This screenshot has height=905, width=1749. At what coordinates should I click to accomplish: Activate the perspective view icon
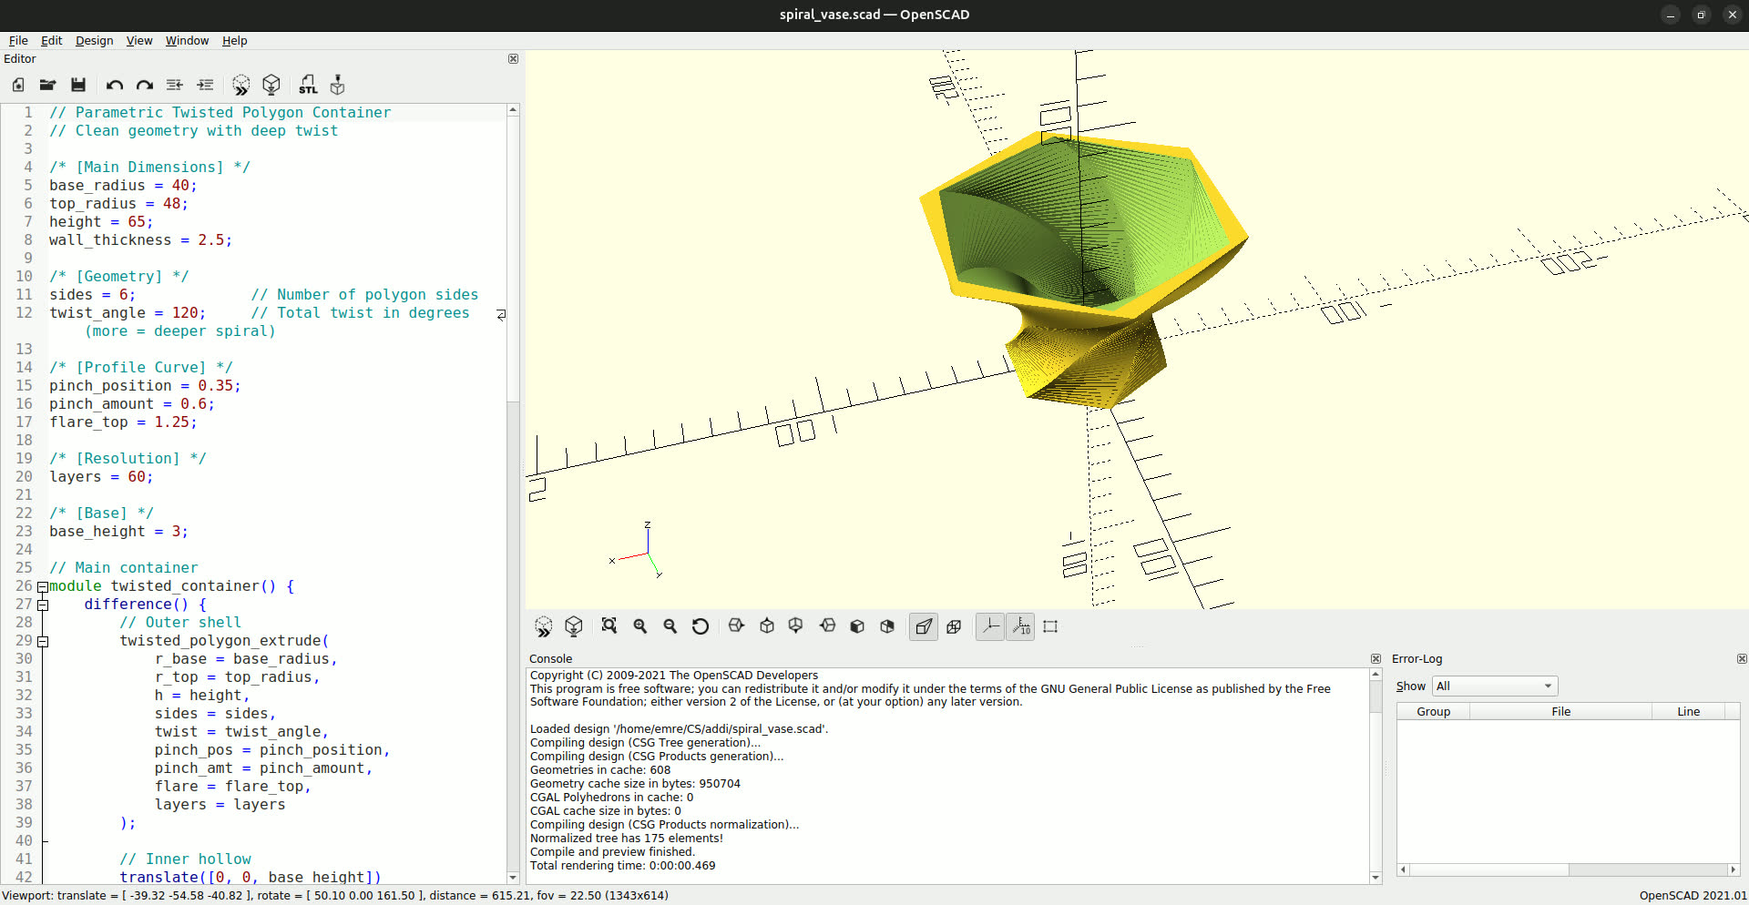[x=924, y=626]
